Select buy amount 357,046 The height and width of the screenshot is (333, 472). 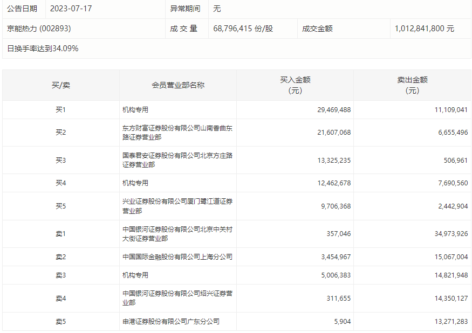coord(339,234)
